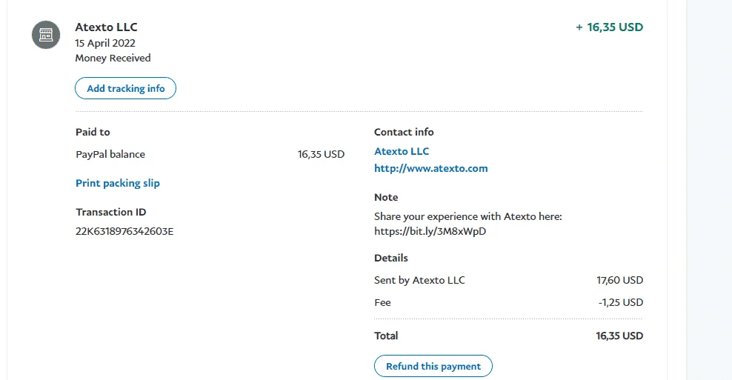Click the merchant storefront icon beside Atexto LLC
Image resolution: width=732 pixels, height=380 pixels.
pyautogui.click(x=46, y=35)
